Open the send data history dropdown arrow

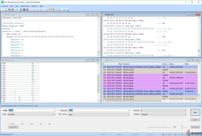[186, 120]
